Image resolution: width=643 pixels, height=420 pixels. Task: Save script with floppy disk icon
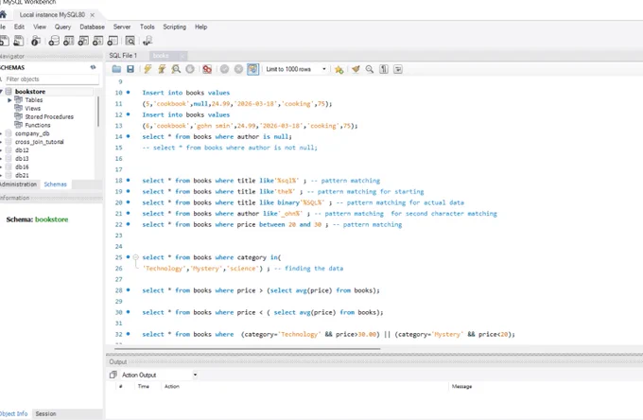tap(130, 69)
